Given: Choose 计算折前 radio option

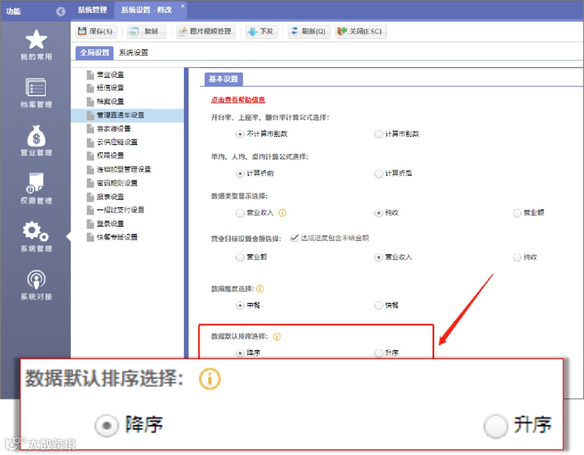Looking at the screenshot, I should pyautogui.click(x=240, y=174).
